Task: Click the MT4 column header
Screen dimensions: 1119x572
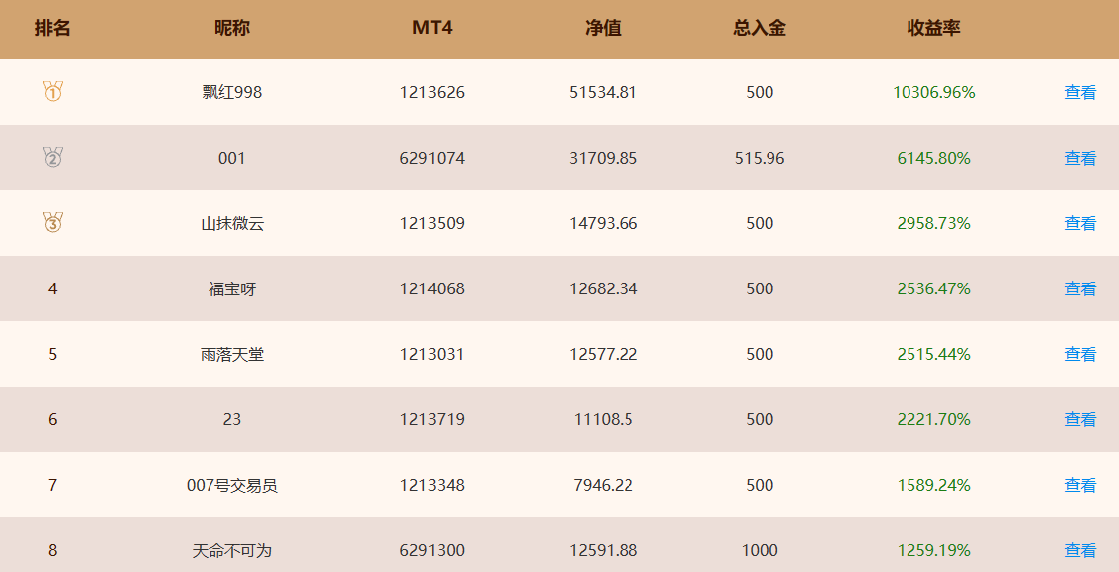Action: pos(432,28)
